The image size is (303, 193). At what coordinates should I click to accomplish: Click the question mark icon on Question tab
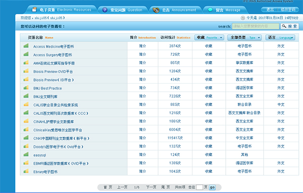click(105, 10)
